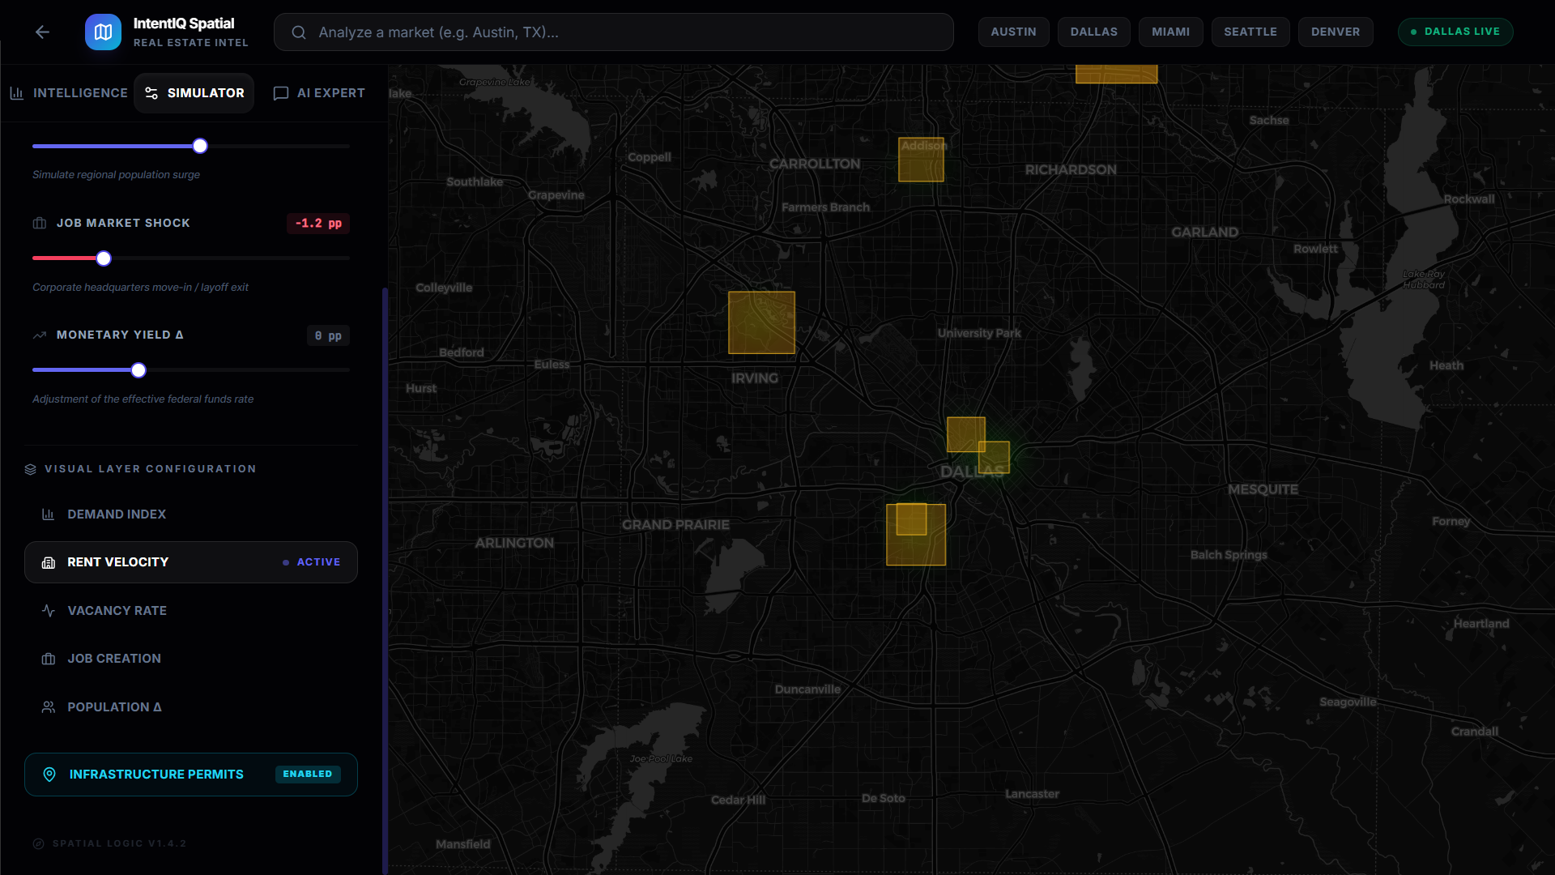Screen dimensions: 1555x875
Task: Open the AI Expert tab
Action: (x=319, y=93)
